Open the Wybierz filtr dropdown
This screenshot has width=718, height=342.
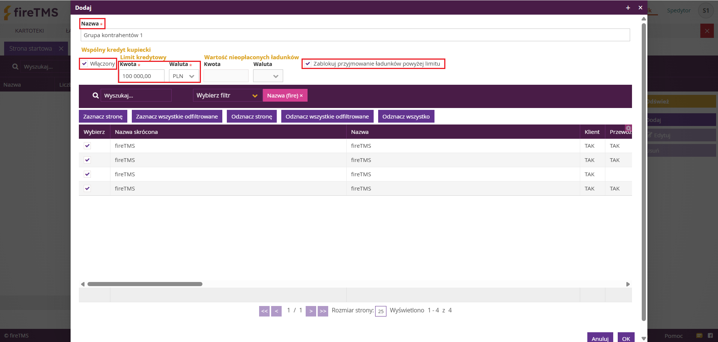click(x=228, y=95)
